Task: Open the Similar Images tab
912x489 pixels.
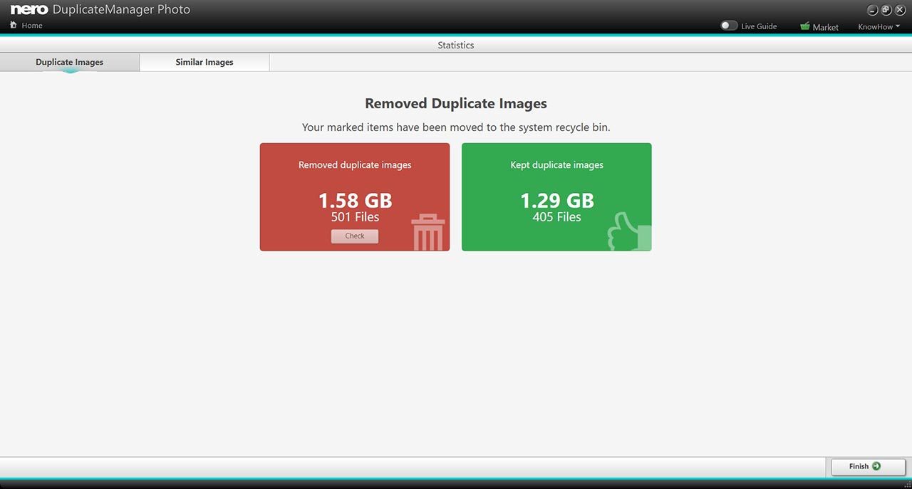Action: coord(204,62)
